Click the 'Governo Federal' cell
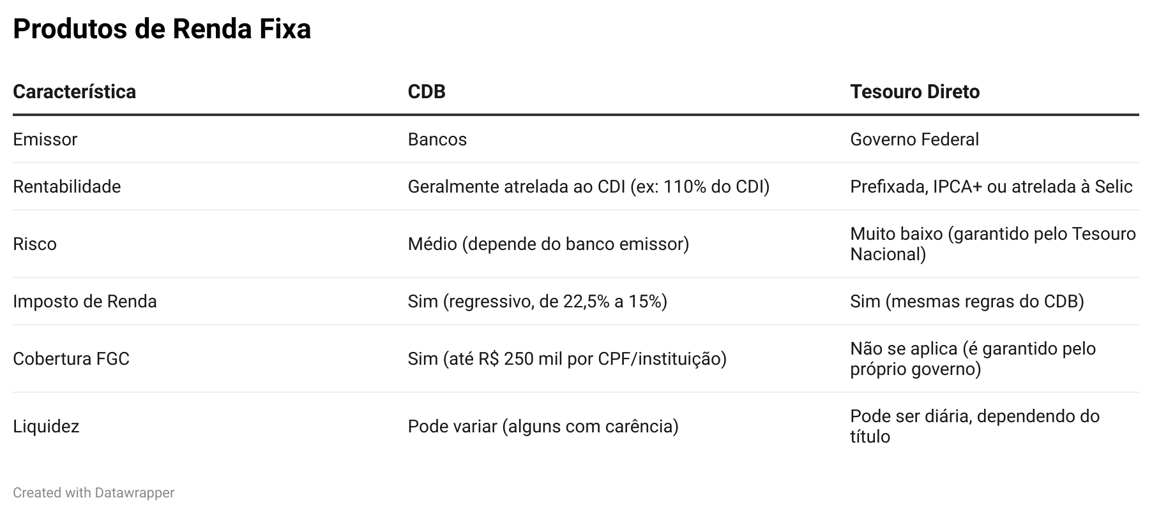Image resolution: width=1152 pixels, height=514 pixels. tap(914, 140)
